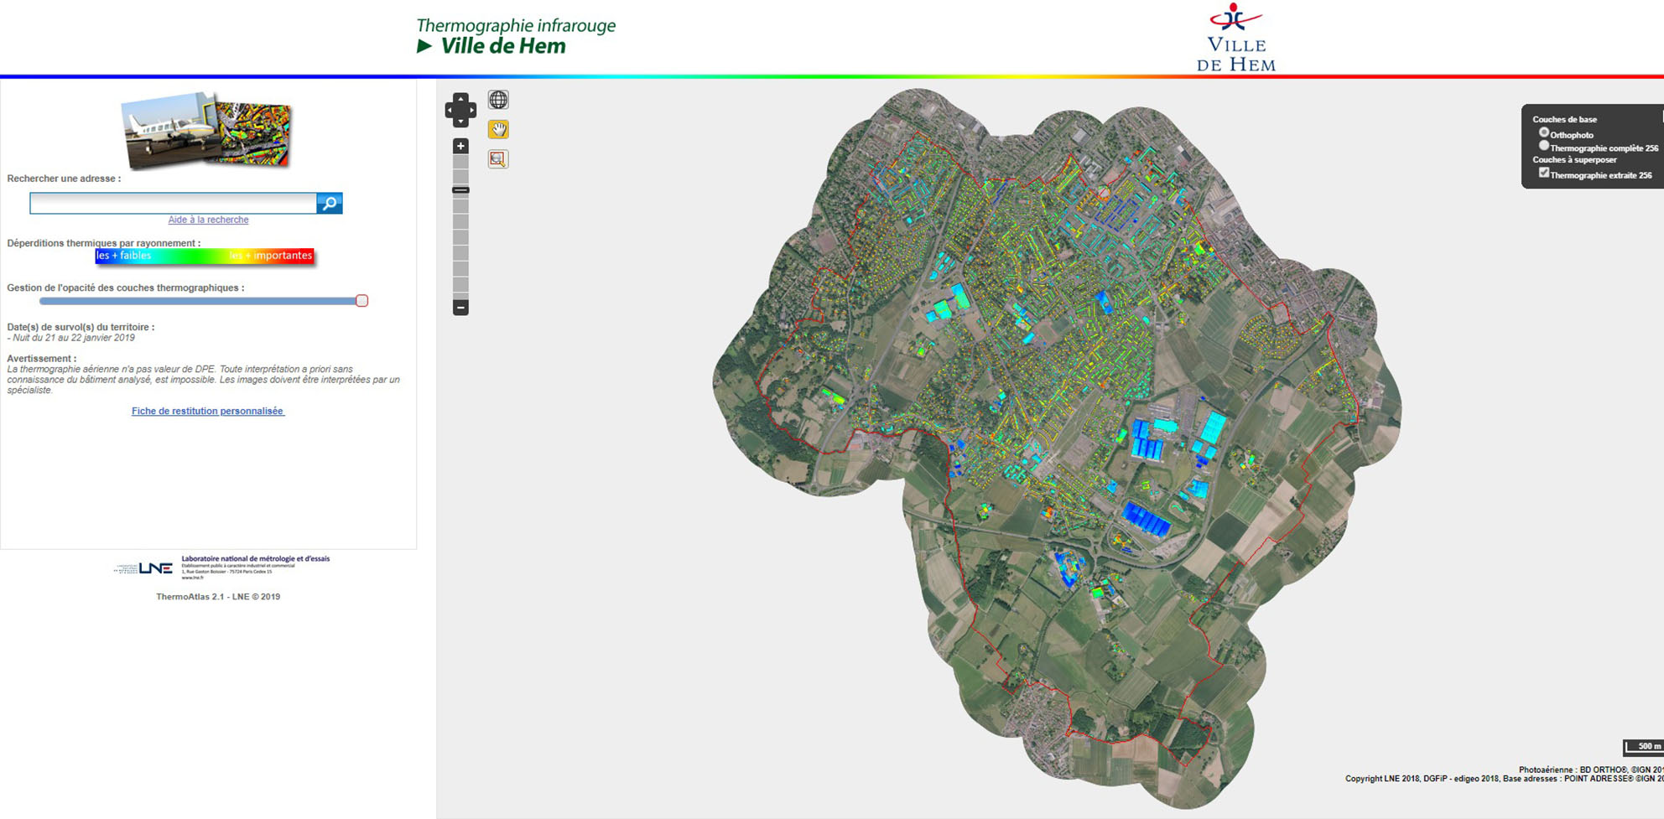Focus the address search input field
The image size is (1664, 819).
[x=173, y=203]
